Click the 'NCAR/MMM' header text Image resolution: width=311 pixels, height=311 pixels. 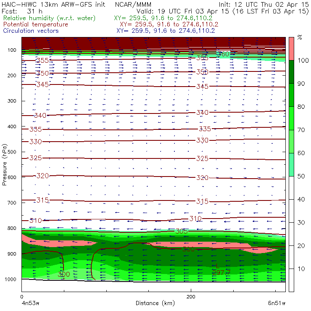click(133, 4)
